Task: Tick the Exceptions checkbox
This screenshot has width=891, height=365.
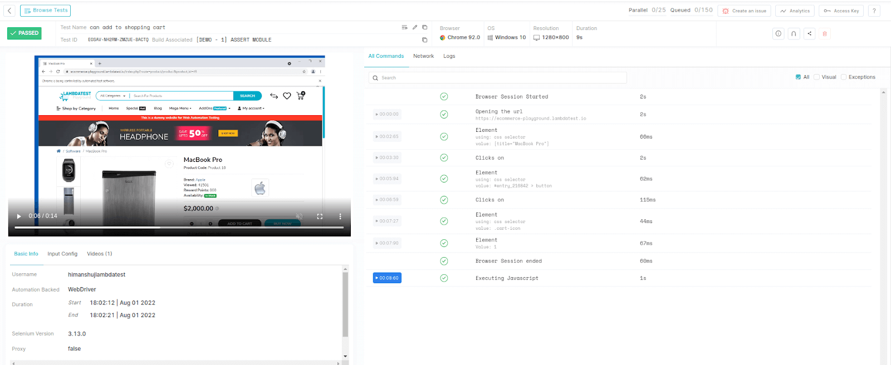Action: pos(844,77)
